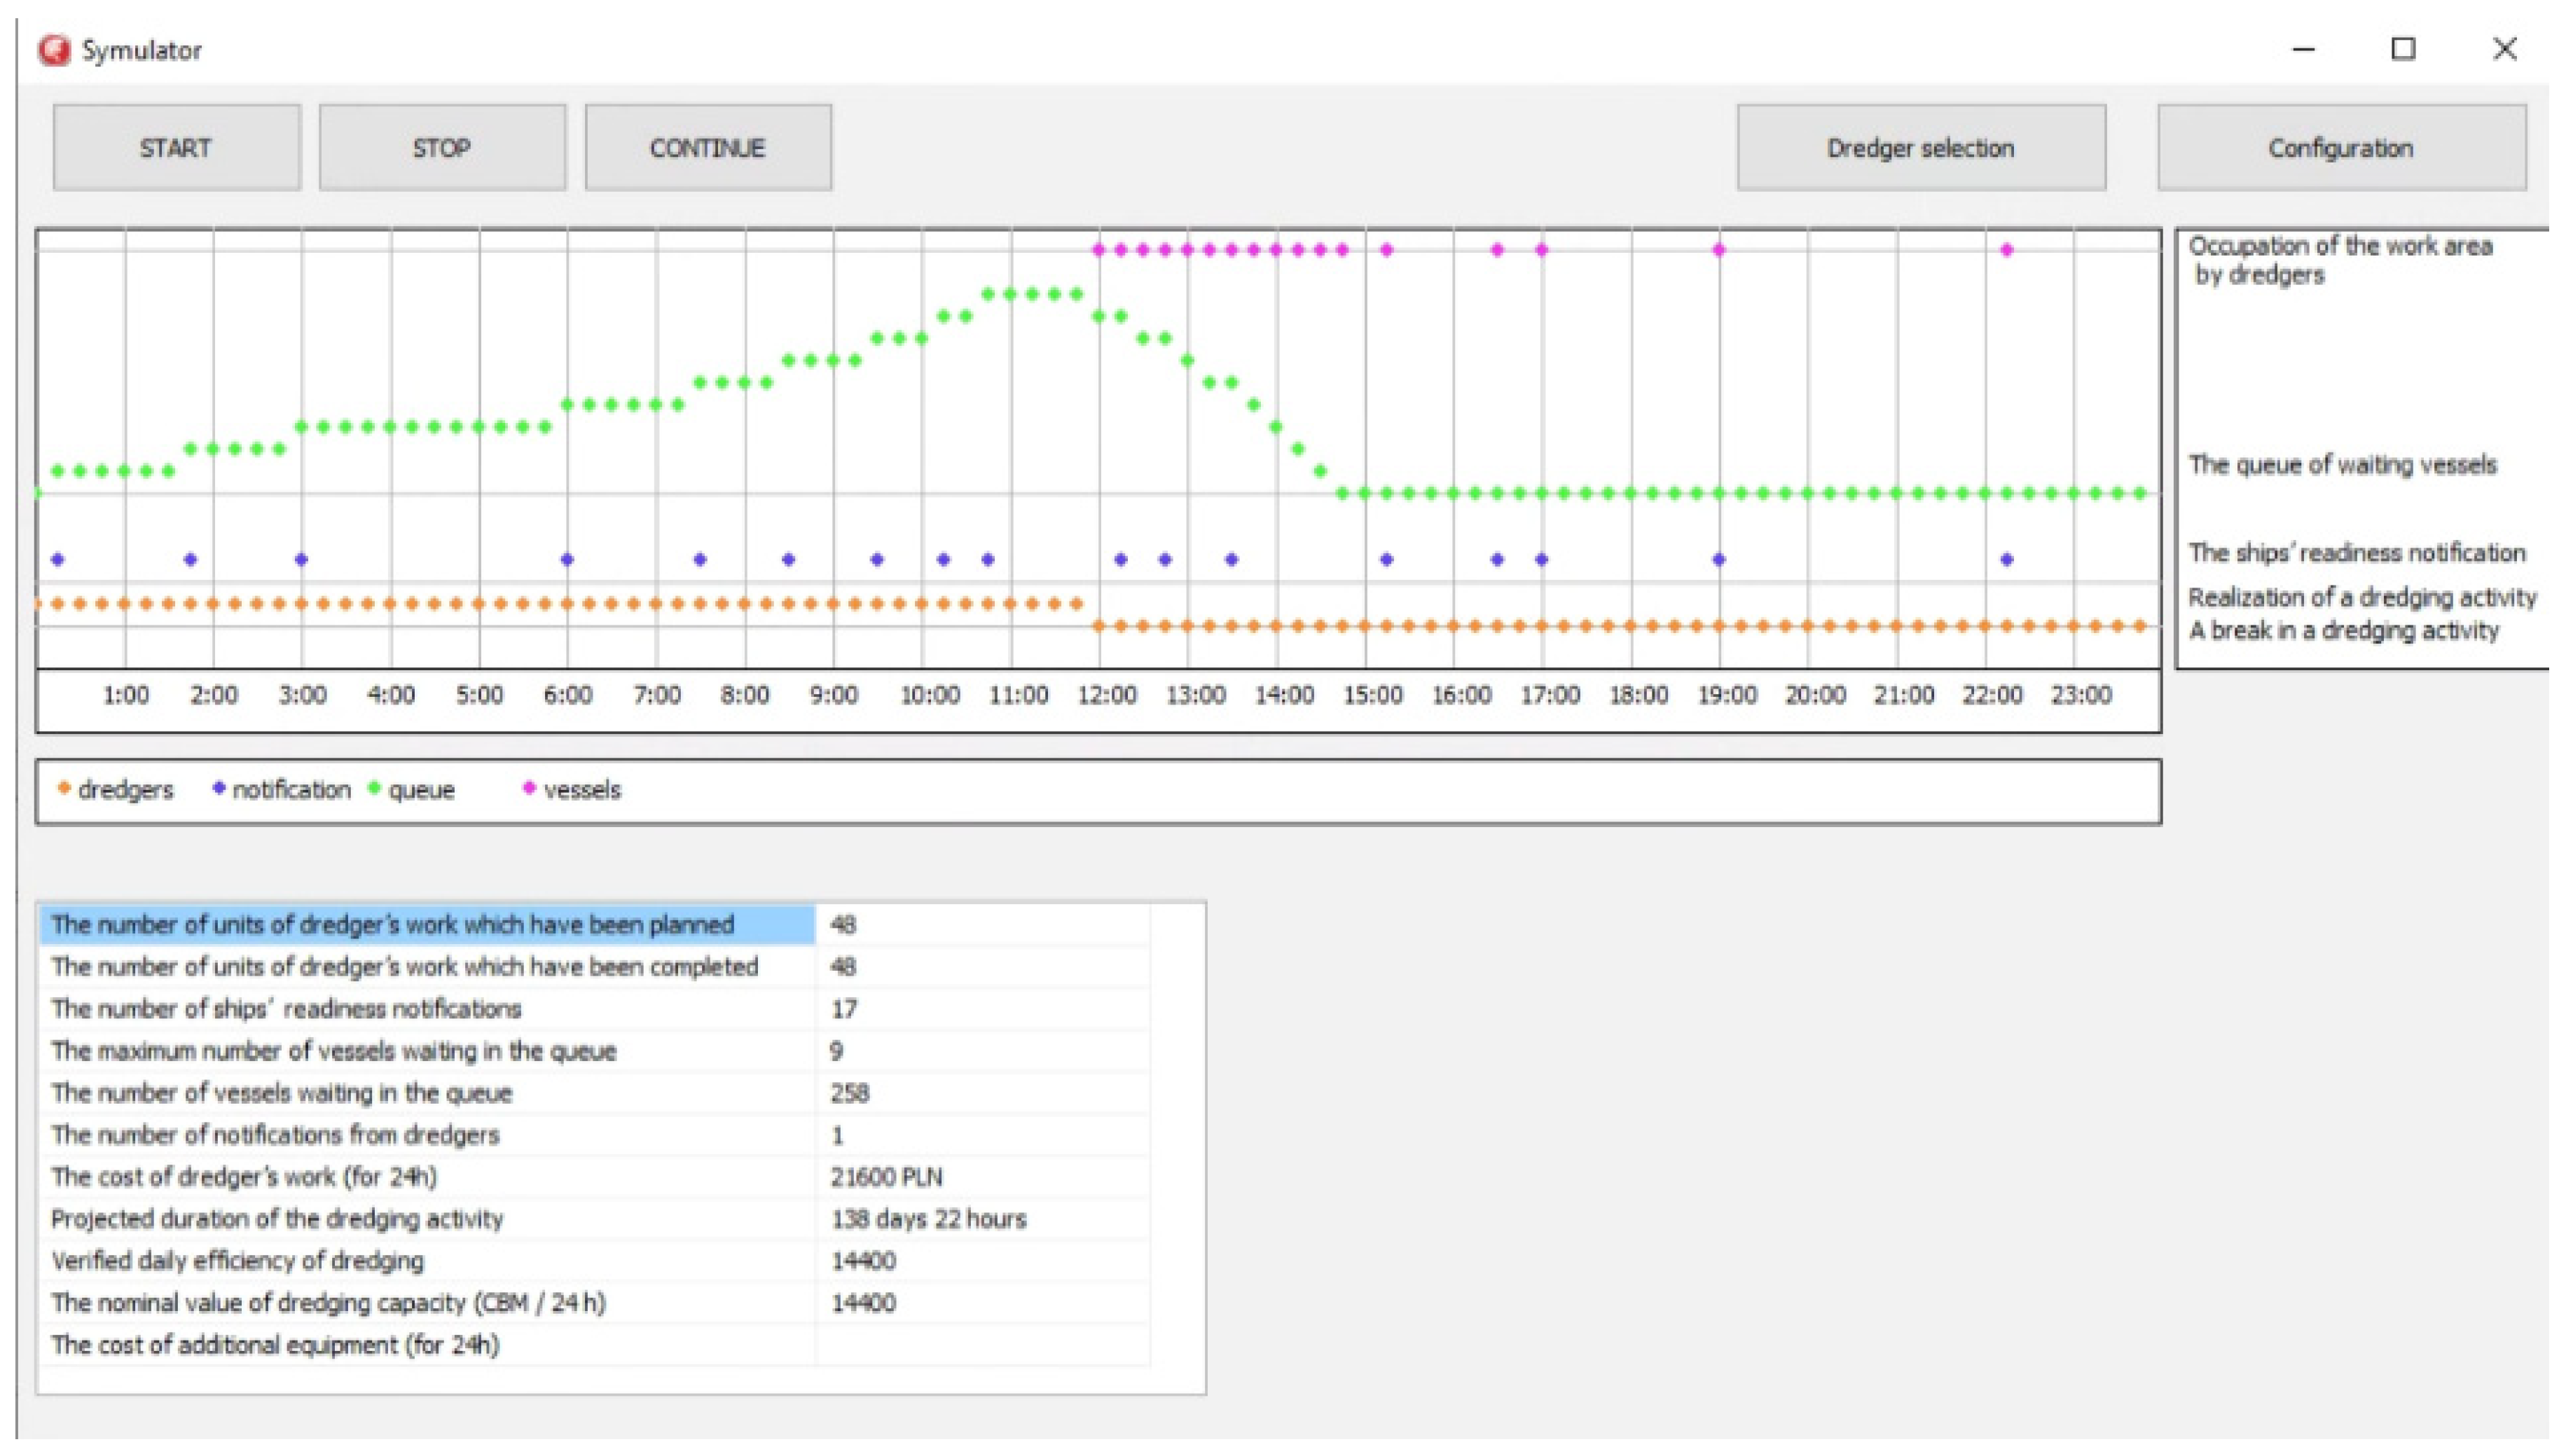Close the Symulator window
Image resolution: width=2566 pixels, height=1456 pixels.
coord(2505,49)
